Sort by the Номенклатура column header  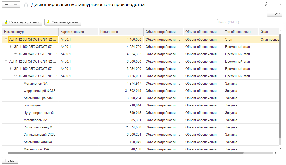[30, 32]
